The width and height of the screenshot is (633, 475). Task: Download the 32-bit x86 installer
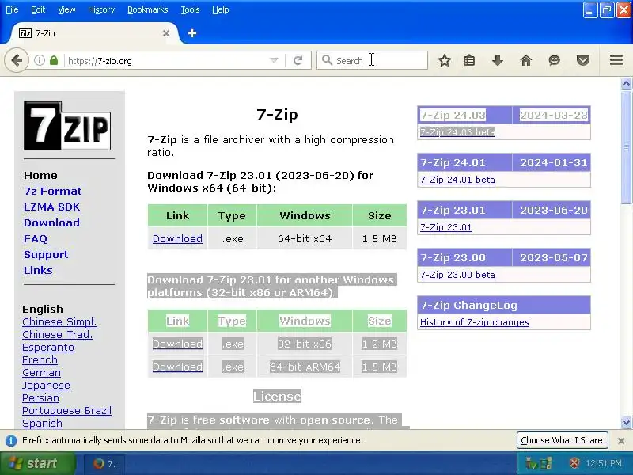coord(177,344)
